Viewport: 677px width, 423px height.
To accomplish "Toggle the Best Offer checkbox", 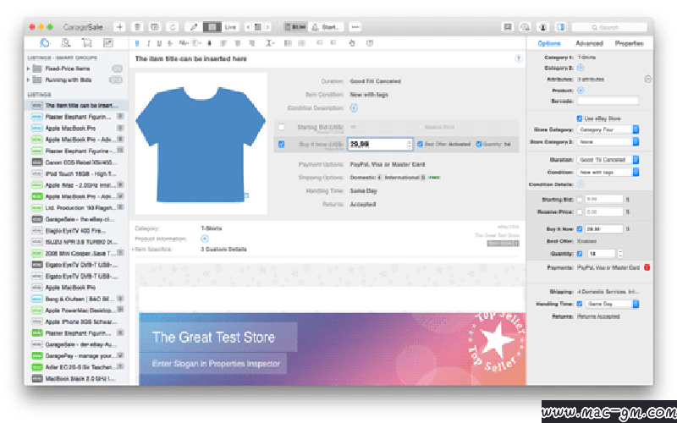I will coord(420,144).
